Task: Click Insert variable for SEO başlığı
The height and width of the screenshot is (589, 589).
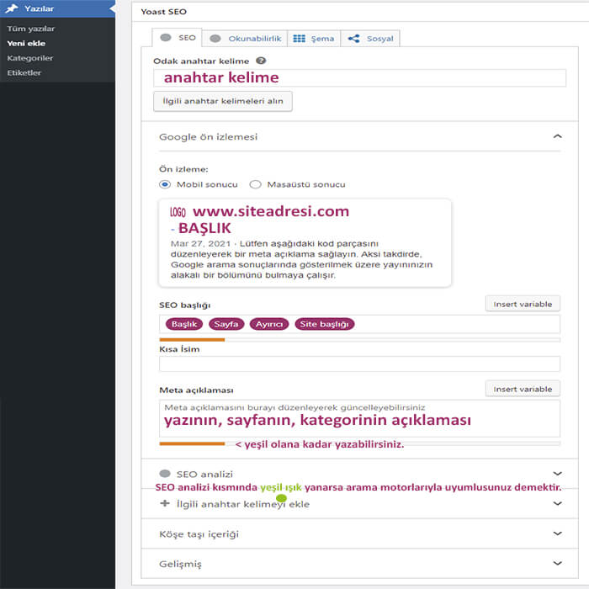Action: pyautogui.click(x=523, y=304)
